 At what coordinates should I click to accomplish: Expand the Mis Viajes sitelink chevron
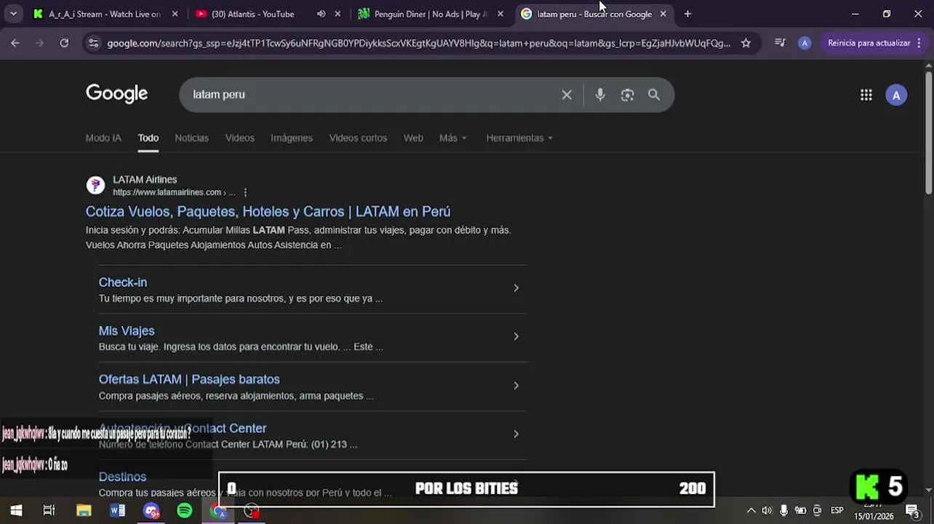(516, 337)
